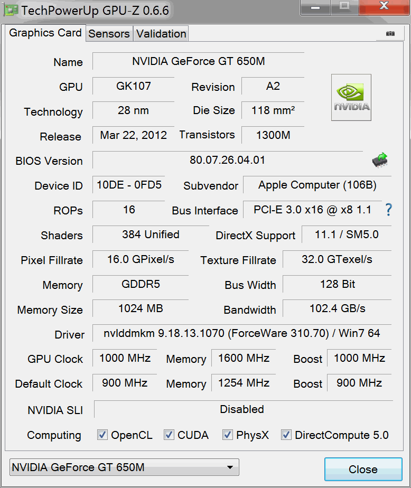Click the Texture Fillrate field 32.0 GTexel/s
Screen dimensions: 411x488
[337, 259]
